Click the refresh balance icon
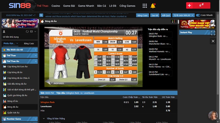 27,32
